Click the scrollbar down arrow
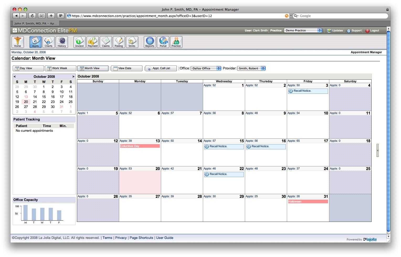The height and width of the screenshot is (257, 401). point(389,236)
